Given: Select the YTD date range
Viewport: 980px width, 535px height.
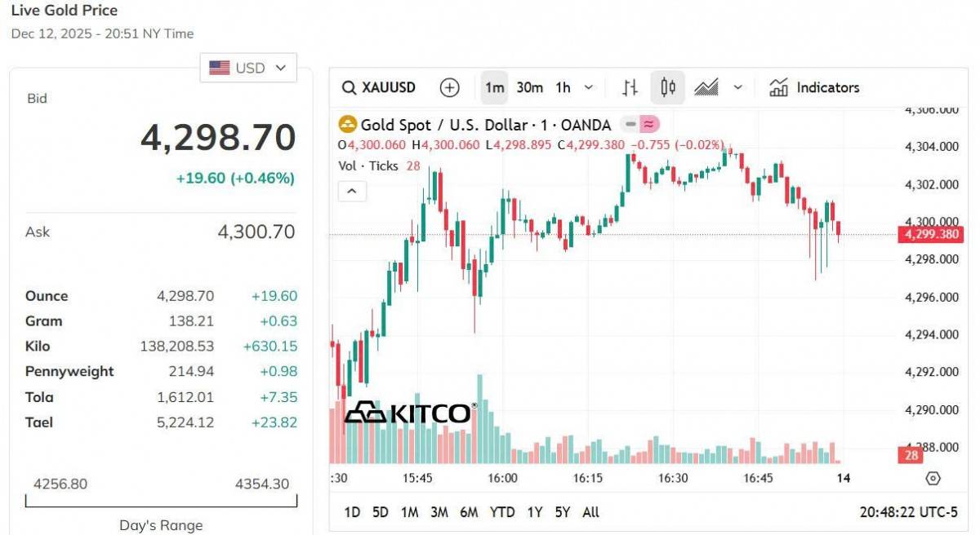Looking at the screenshot, I should coord(501,512).
